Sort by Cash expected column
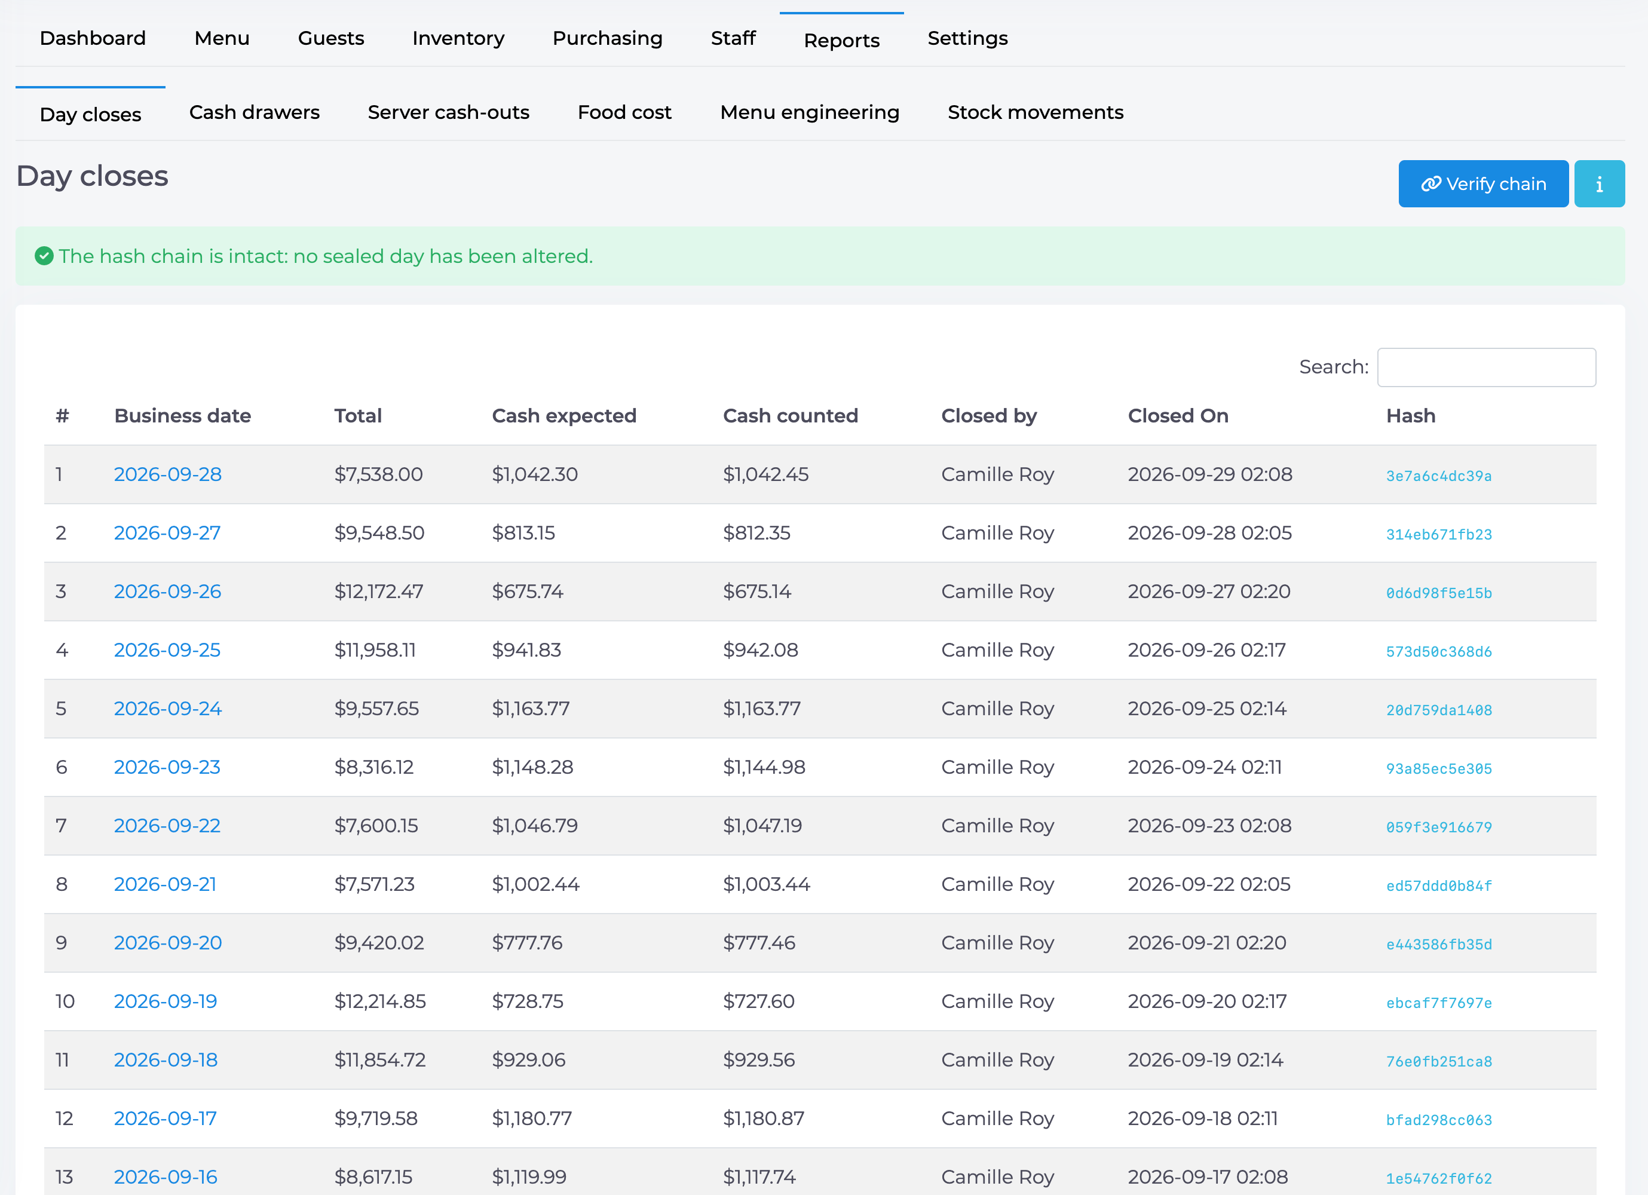1648x1195 pixels. (564, 416)
